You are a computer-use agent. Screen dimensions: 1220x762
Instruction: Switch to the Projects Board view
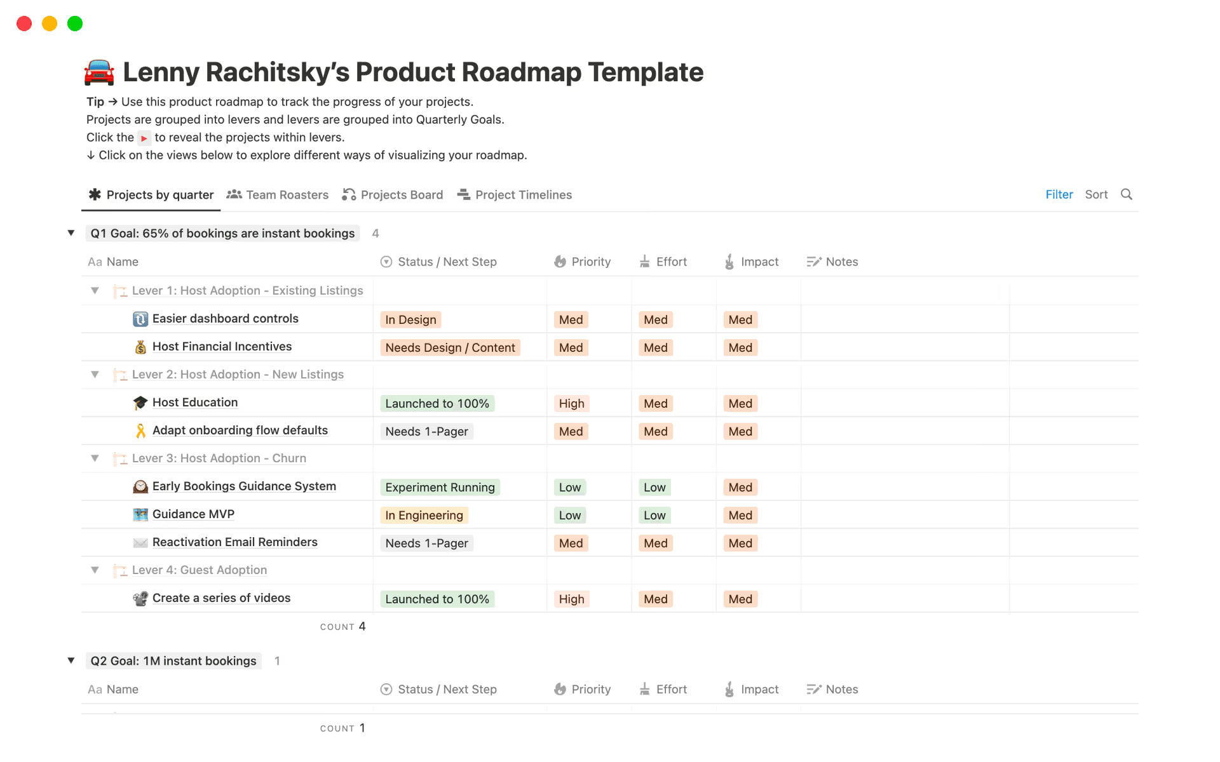[401, 194]
